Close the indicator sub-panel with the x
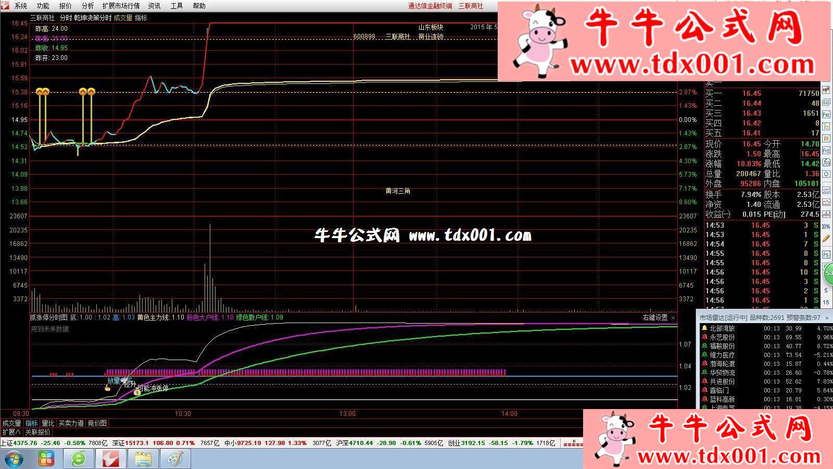 [x=673, y=317]
